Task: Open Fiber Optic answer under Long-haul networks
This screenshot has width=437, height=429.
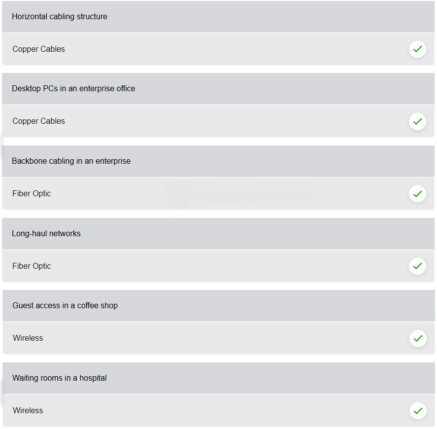Action: (x=218, y=266)
